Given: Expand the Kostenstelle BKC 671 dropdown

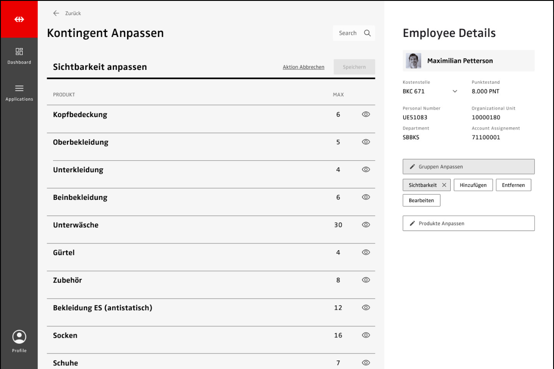Looking at the screenshot, I should [455, 91].
